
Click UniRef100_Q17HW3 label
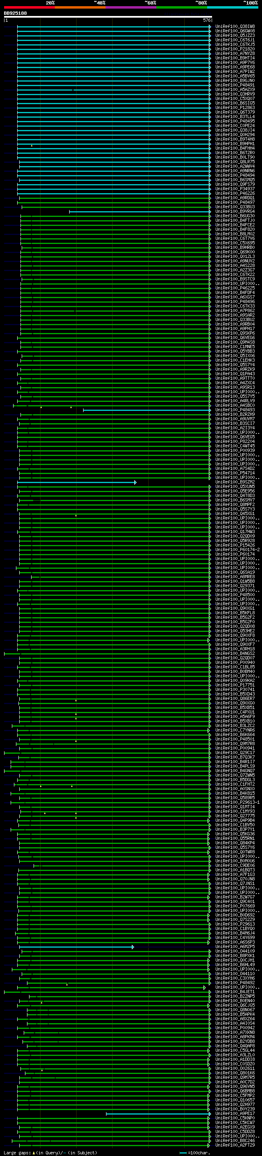point(235,532)
